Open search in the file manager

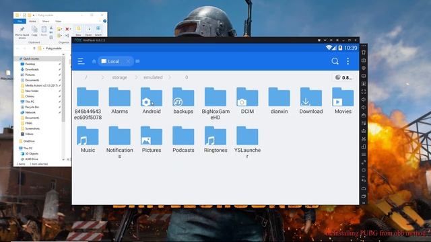(x=335, y=61)
